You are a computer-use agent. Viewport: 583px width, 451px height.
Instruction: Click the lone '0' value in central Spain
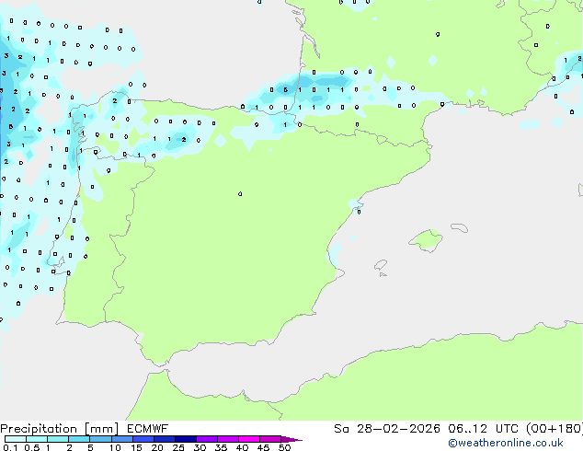click(x=240, y=194)
